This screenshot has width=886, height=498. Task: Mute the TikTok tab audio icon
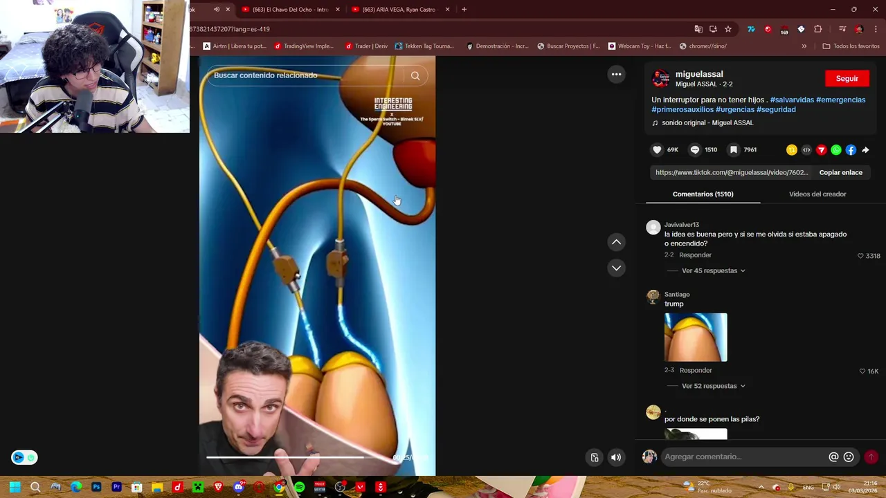tap(217, 10)
